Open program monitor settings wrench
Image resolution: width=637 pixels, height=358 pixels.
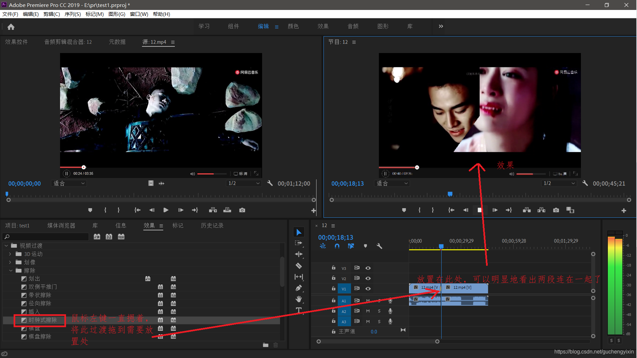[585, 183]
